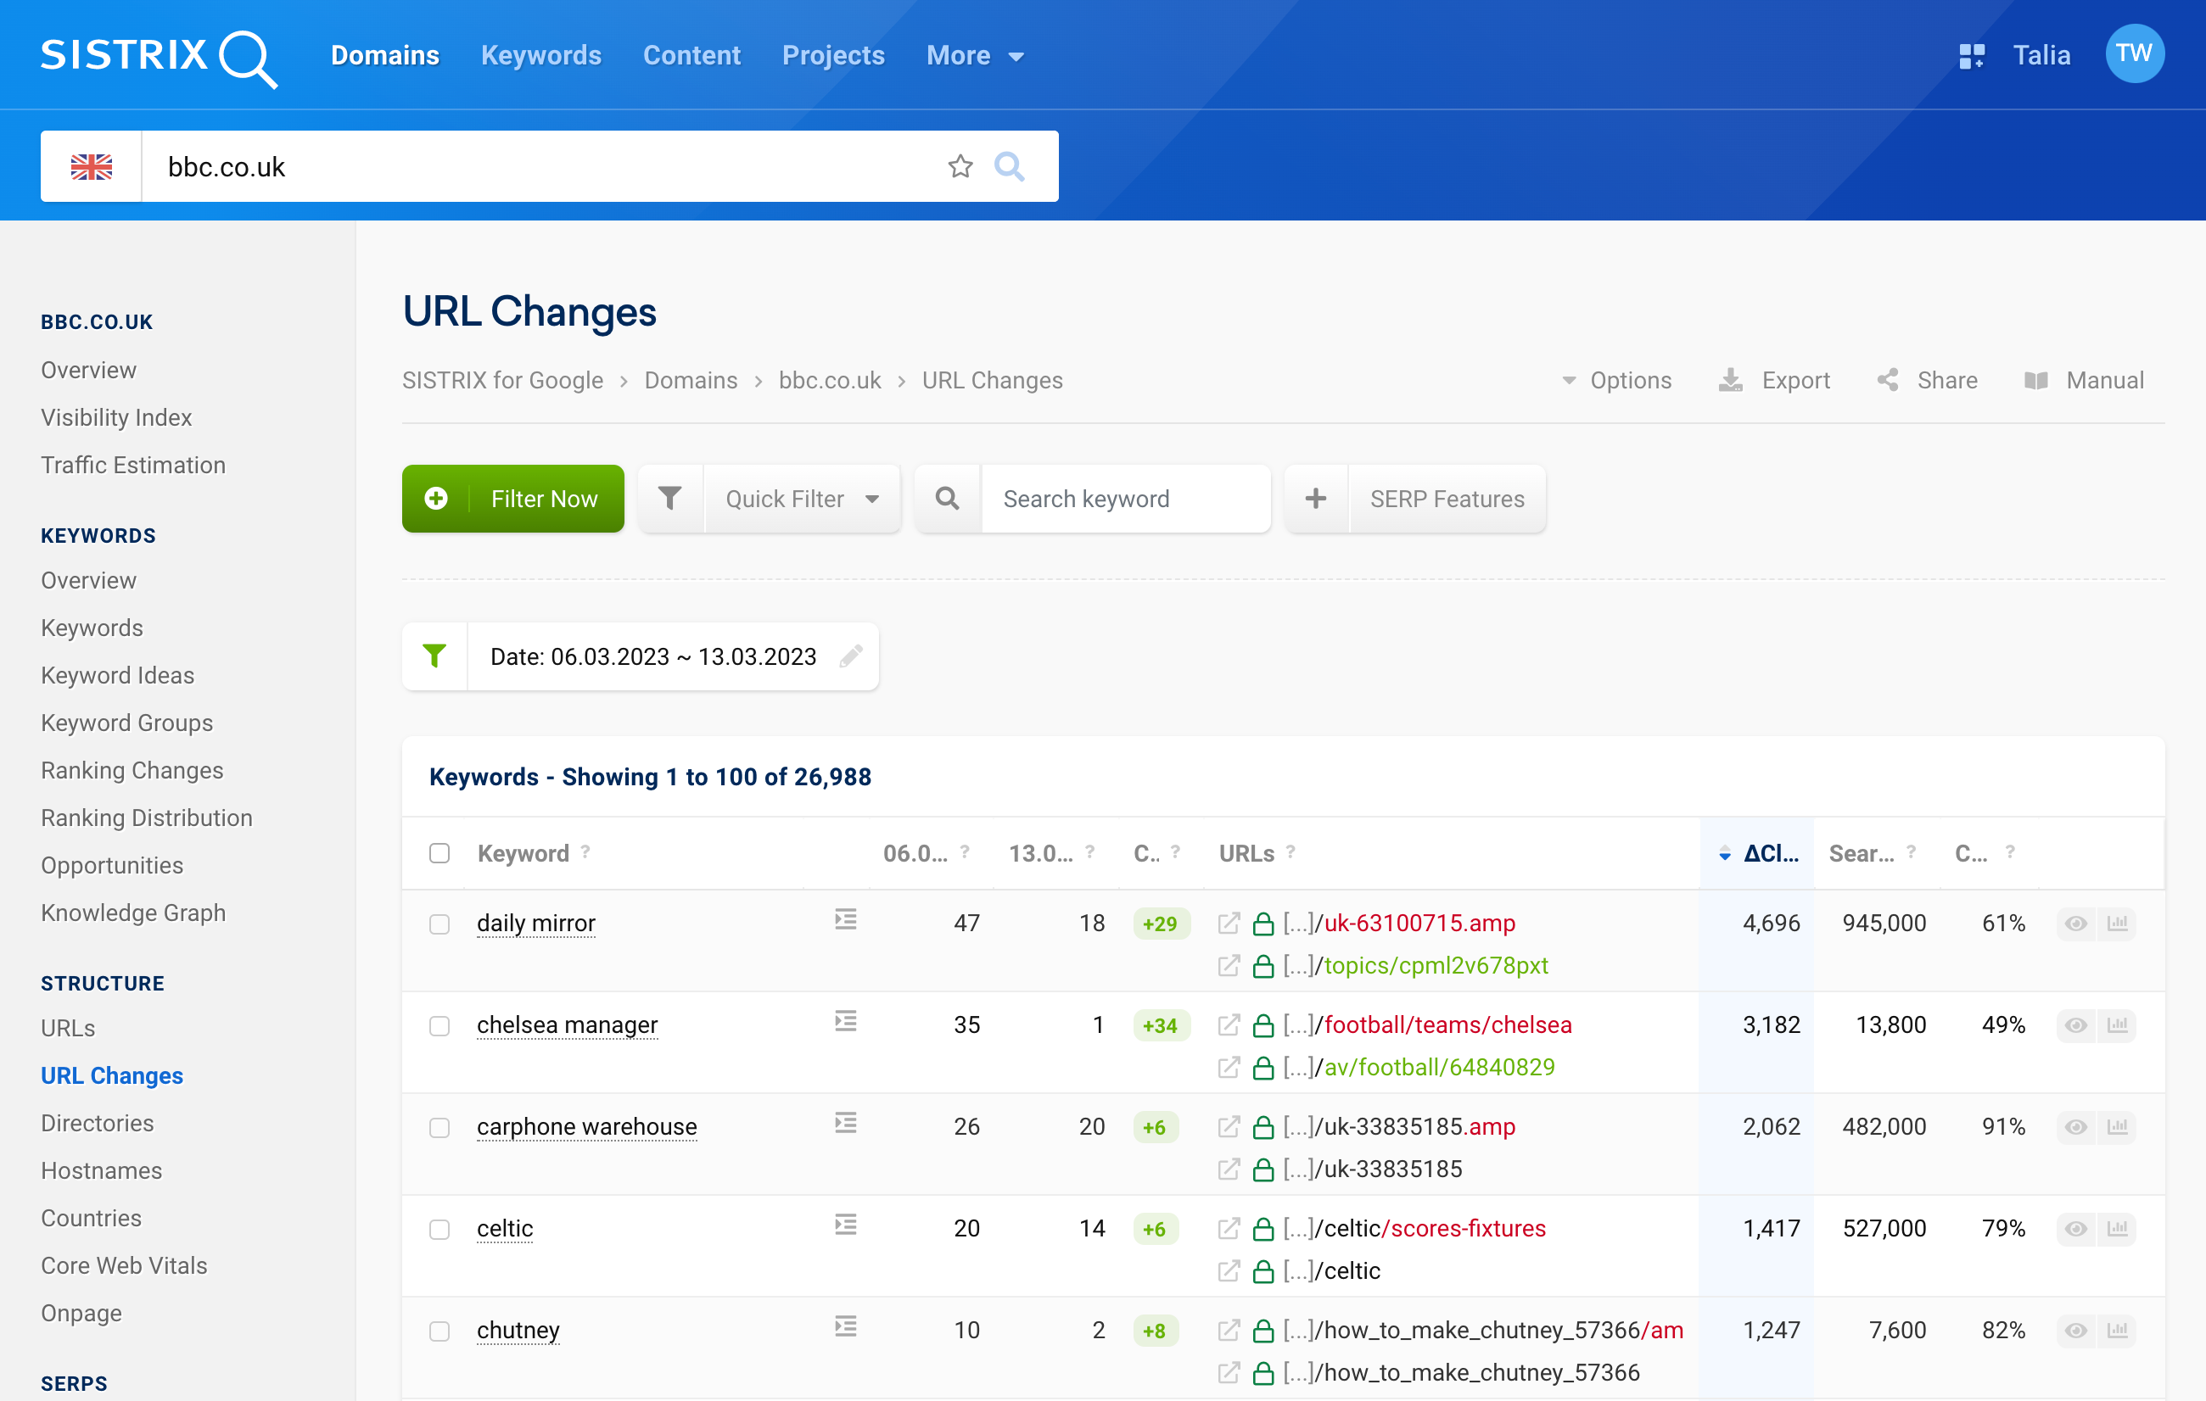Click the green funnel icon on date filter
The image size is (2206, 1401).
pos(434,656)
